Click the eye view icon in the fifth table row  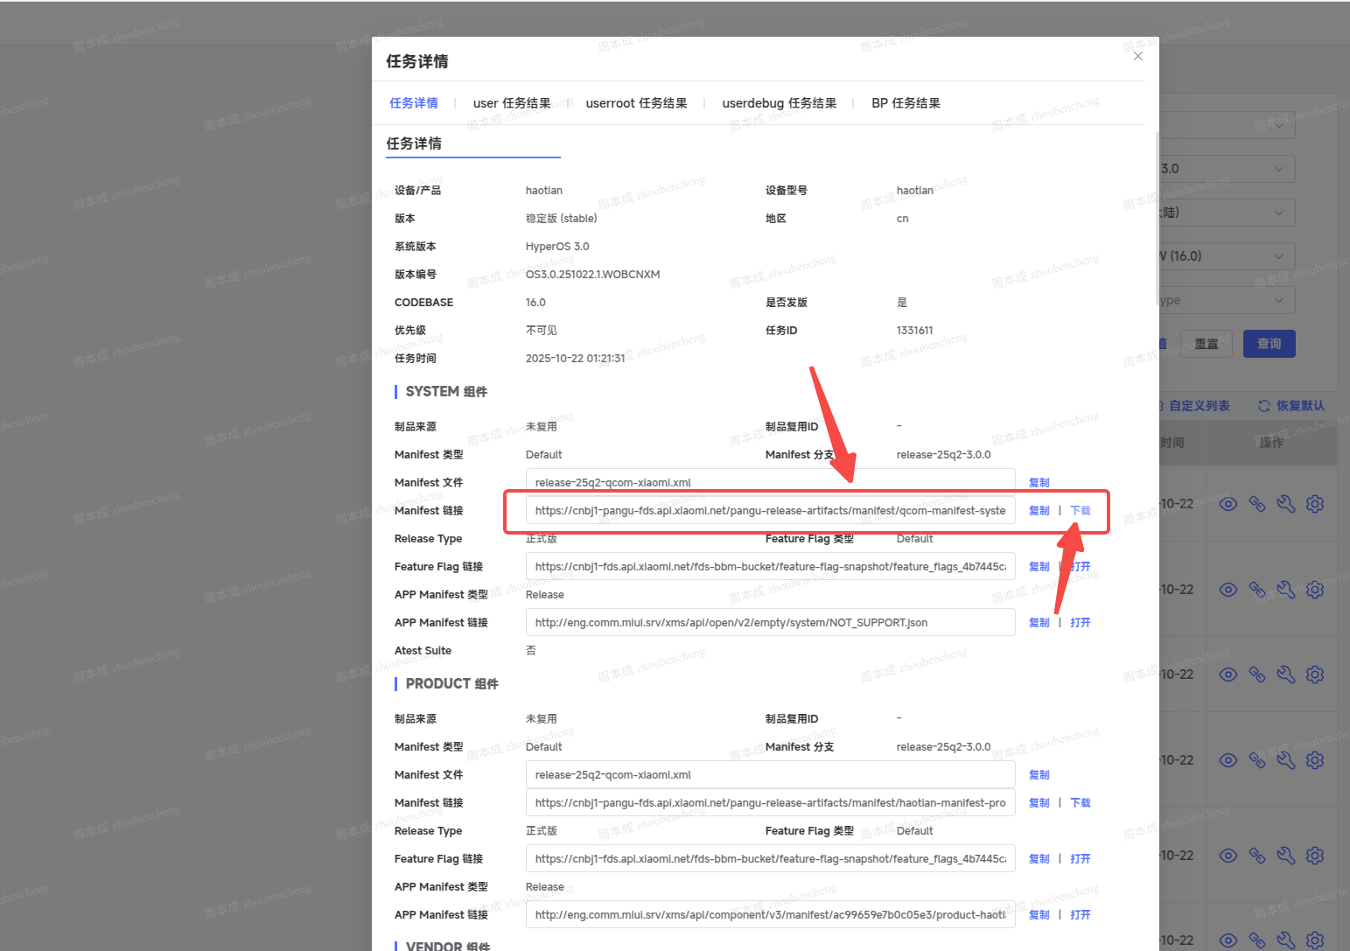pos(1228,856)
